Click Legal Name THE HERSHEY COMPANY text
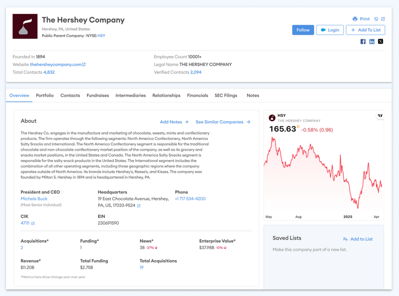Viewport: 399px width, 296px height. coord(193,64)
